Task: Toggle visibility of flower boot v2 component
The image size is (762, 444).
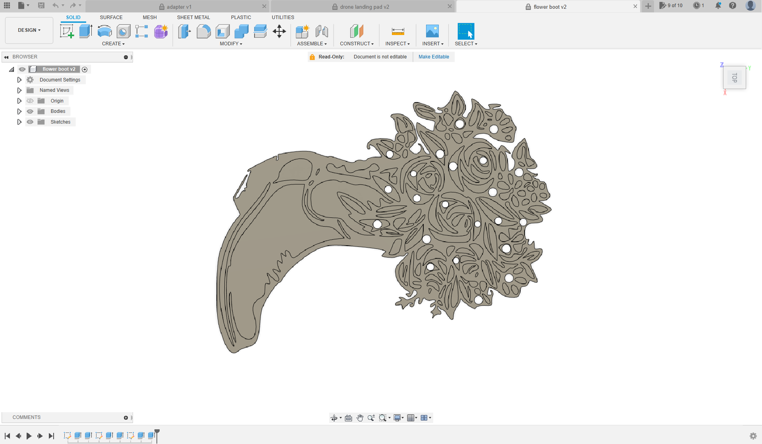Action: pos(22,69)
